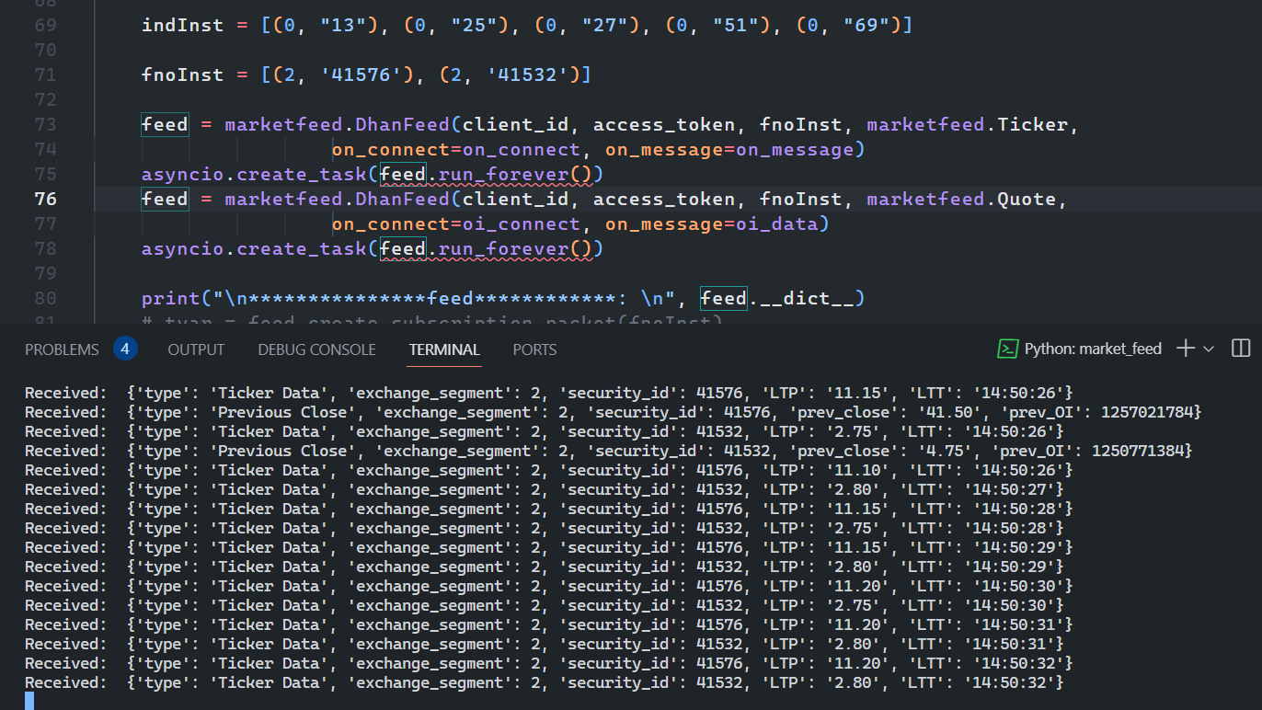
Task: Expand the terminal launch profile dropdown arrow
Action: click(x=1209, y=349)
